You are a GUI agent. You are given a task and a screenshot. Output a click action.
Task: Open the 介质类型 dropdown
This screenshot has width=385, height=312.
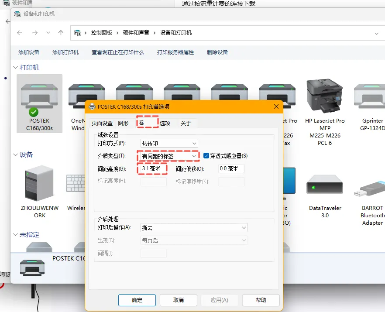pos(169,156)
